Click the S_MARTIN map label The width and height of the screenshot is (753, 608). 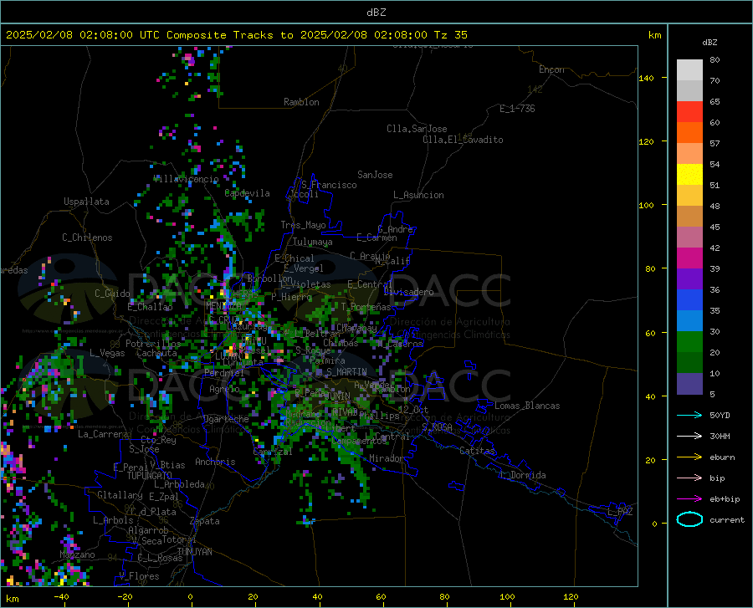(x=346, y=372)
